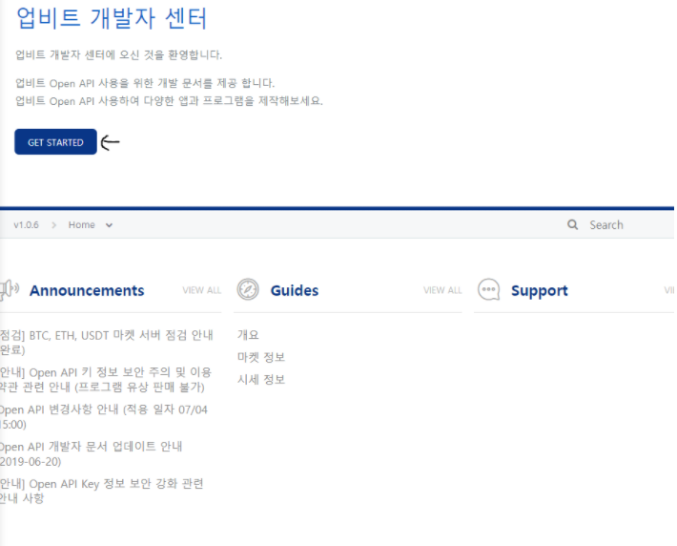
Task: Open the 시세 정보 guide link
Action: pos(260,380)
